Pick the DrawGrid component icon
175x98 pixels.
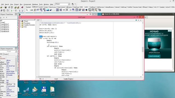pos(44,10)
